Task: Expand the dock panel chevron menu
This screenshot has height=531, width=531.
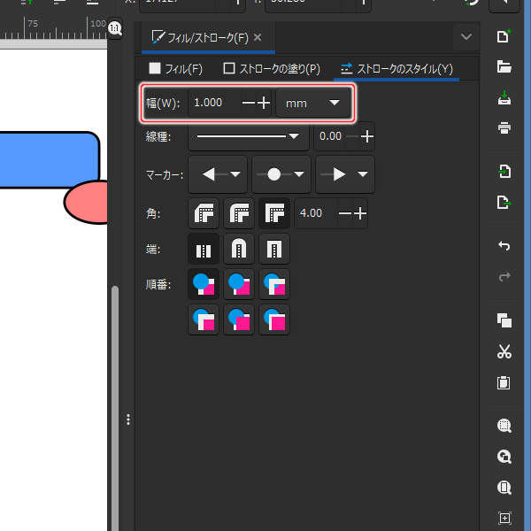Action: 466,36
